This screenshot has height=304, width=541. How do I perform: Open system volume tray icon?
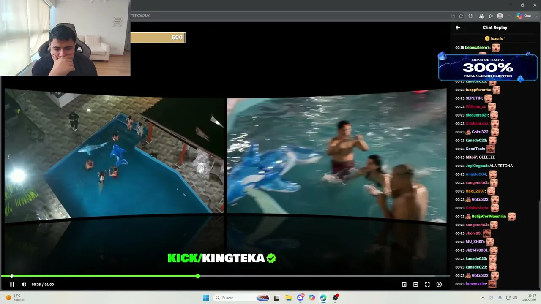[x=515, y=298]
